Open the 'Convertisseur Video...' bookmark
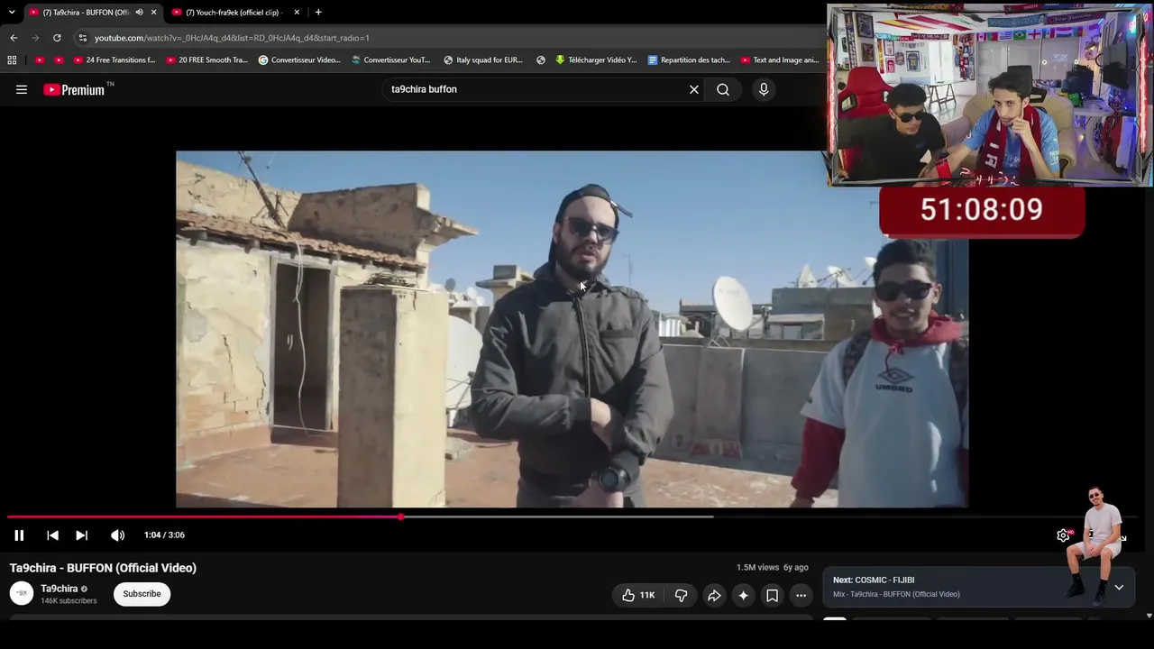 (x=299, y=60)
